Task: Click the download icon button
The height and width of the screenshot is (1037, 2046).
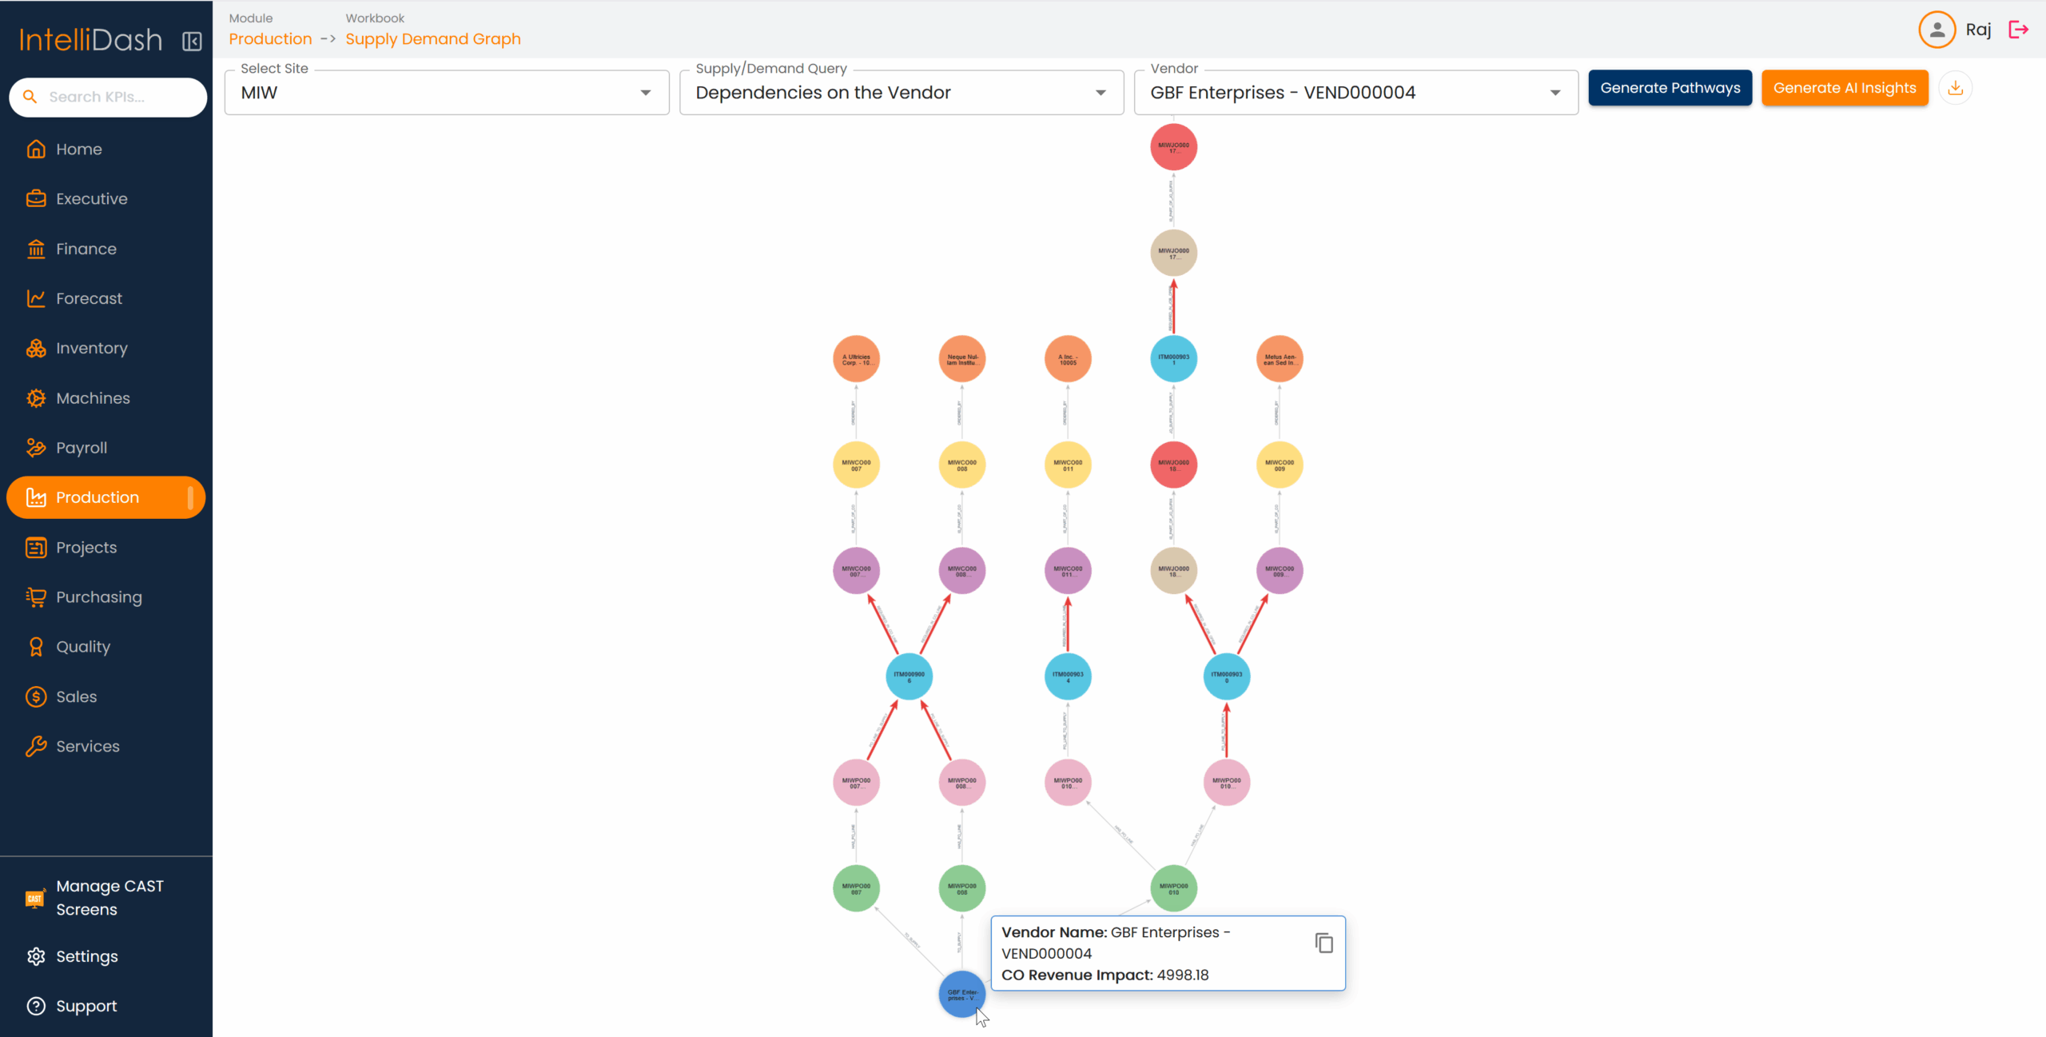Action: pyautogui.click(x=1955, y=88)
